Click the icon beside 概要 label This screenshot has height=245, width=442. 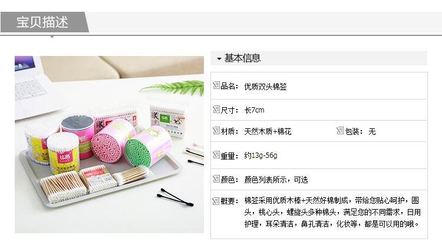tap(216, 201)
